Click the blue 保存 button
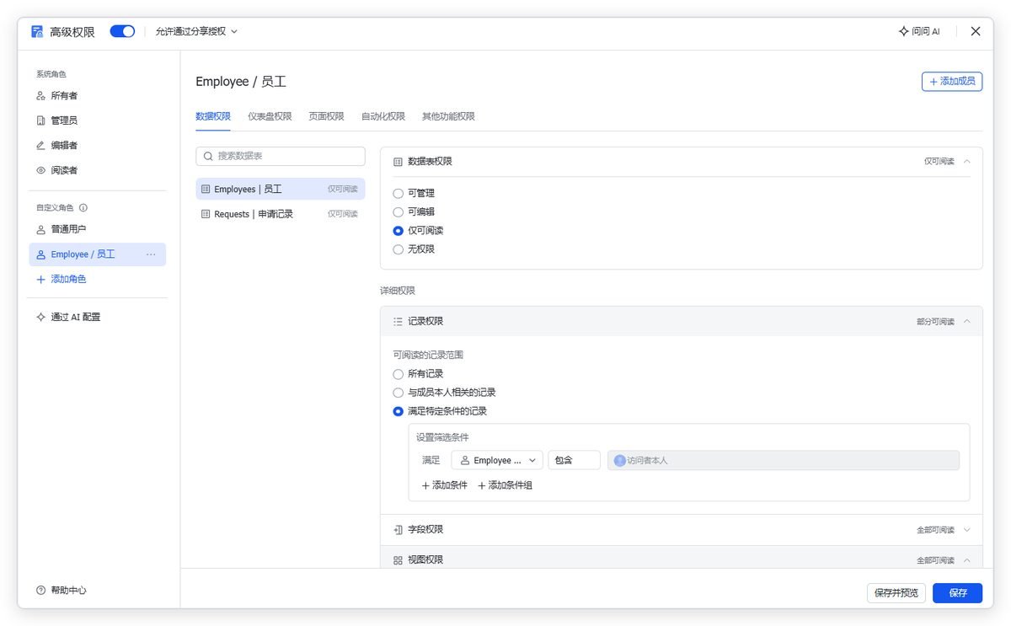The height and width of the screenshot is (626, 1011). click(958, 593)
